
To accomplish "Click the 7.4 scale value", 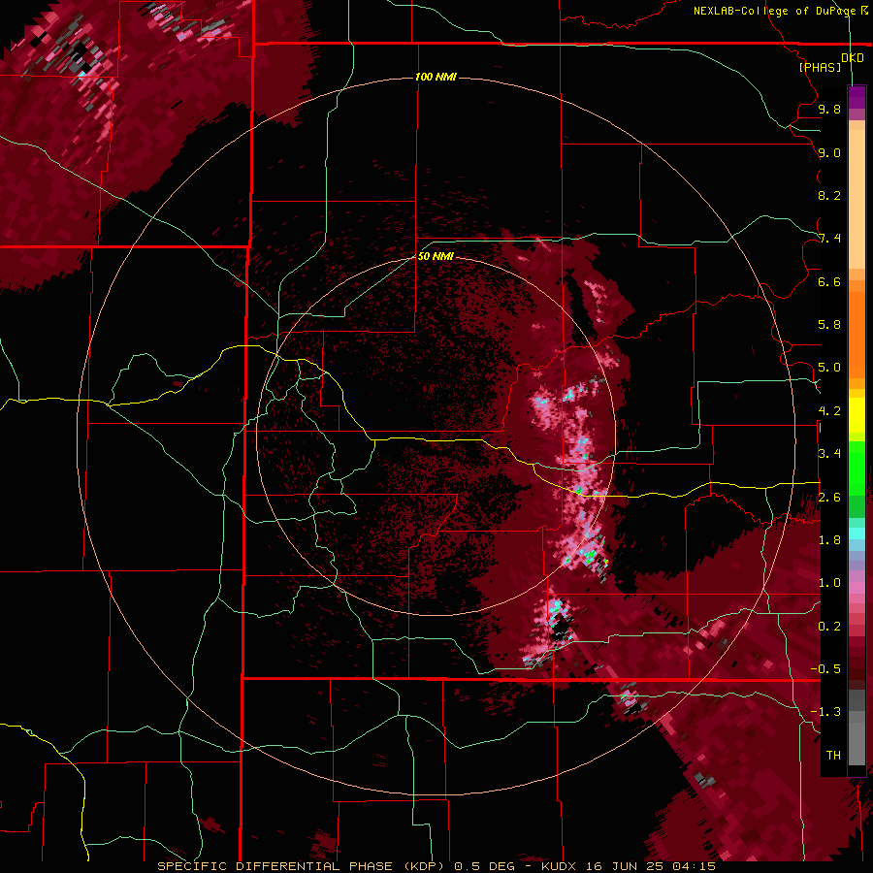I will (x=829, y=239).
